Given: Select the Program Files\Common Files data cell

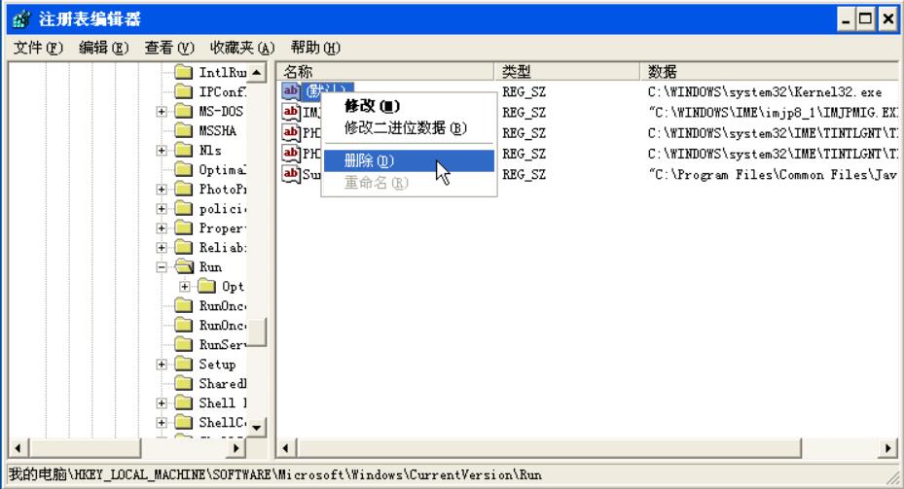Looking at the screenshot, I should [x=773, y=175].
